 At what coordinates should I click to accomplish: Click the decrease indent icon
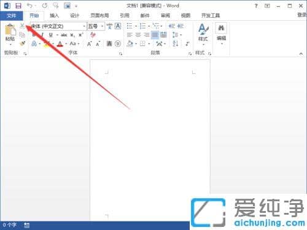[172, 26]
